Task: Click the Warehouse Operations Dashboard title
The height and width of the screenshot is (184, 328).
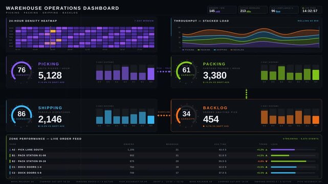Action: click(x=62, y=8)
